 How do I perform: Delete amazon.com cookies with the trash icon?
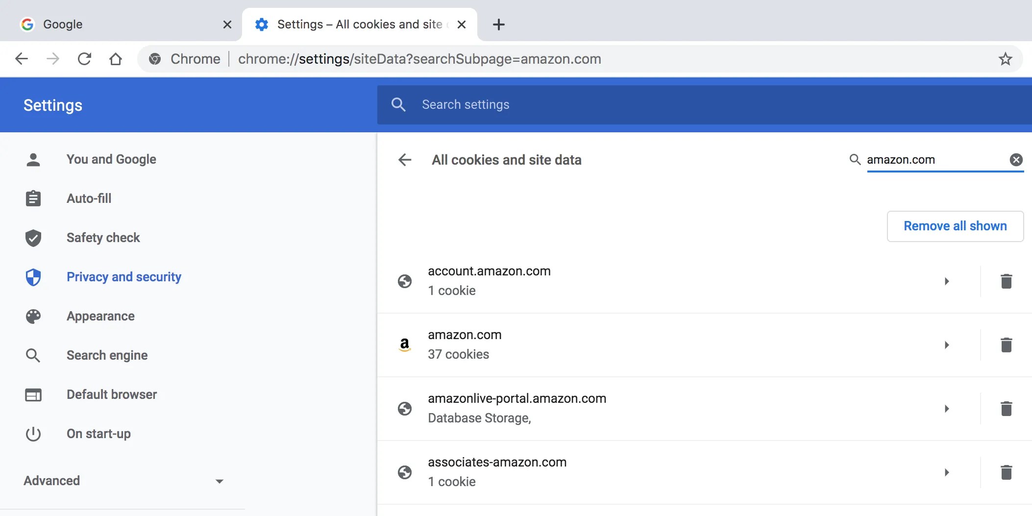click(1007, 345)
